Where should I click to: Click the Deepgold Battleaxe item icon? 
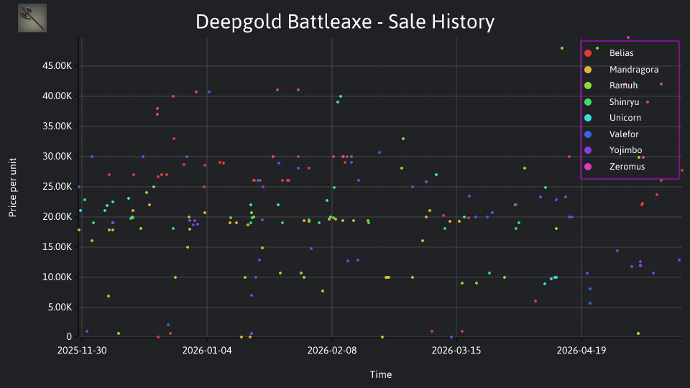click(x=32, y=18)
